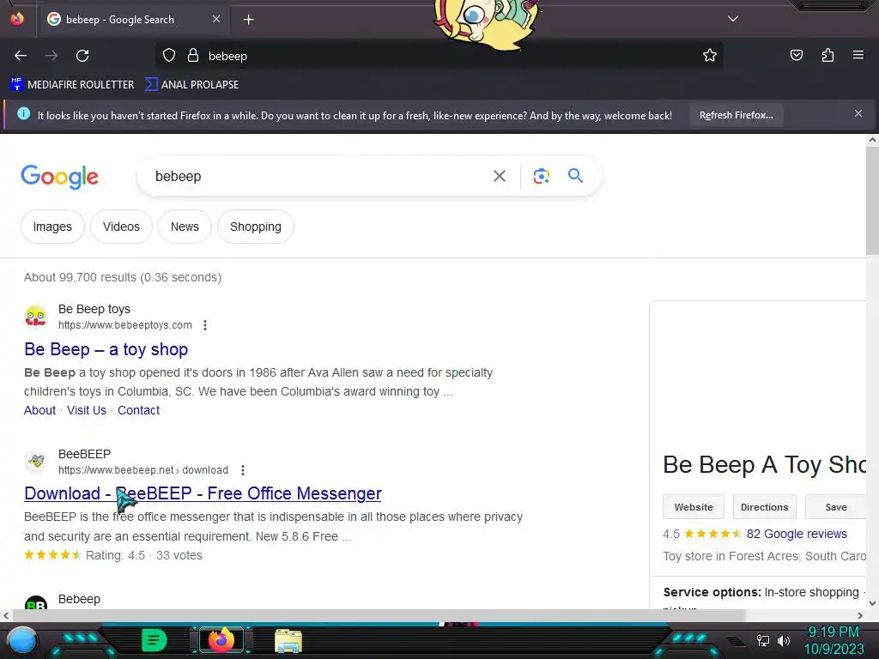This screenshot has height=659, width=879.
Task: Open a new tab with the plus button
Action: click(x=248, y=20)
